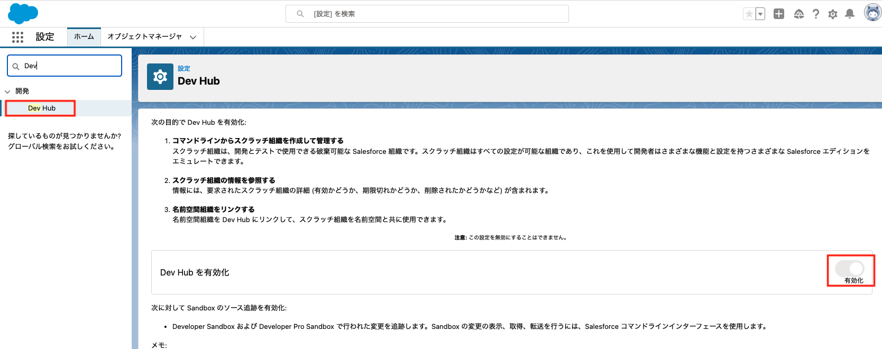
Task: Click the 名前空間組織をリンクする heading
Action: pyautogui.click(x=214, y=209)
